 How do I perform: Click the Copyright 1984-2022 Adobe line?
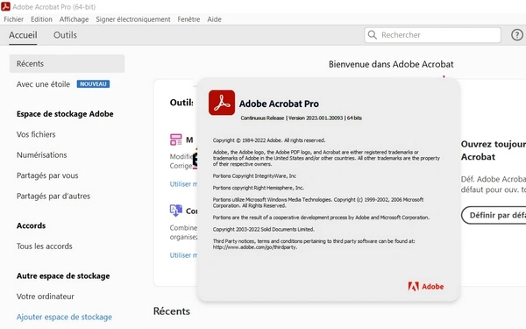[x=269, y=140]
